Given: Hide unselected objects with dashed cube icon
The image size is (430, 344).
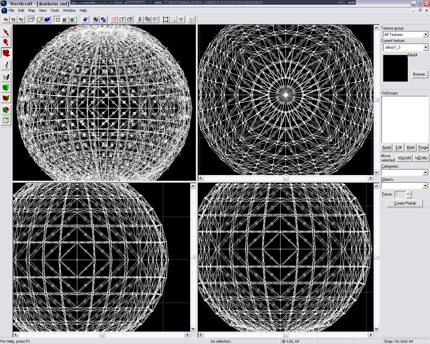Looking at the screenshot, I should [x=122, y=19].
